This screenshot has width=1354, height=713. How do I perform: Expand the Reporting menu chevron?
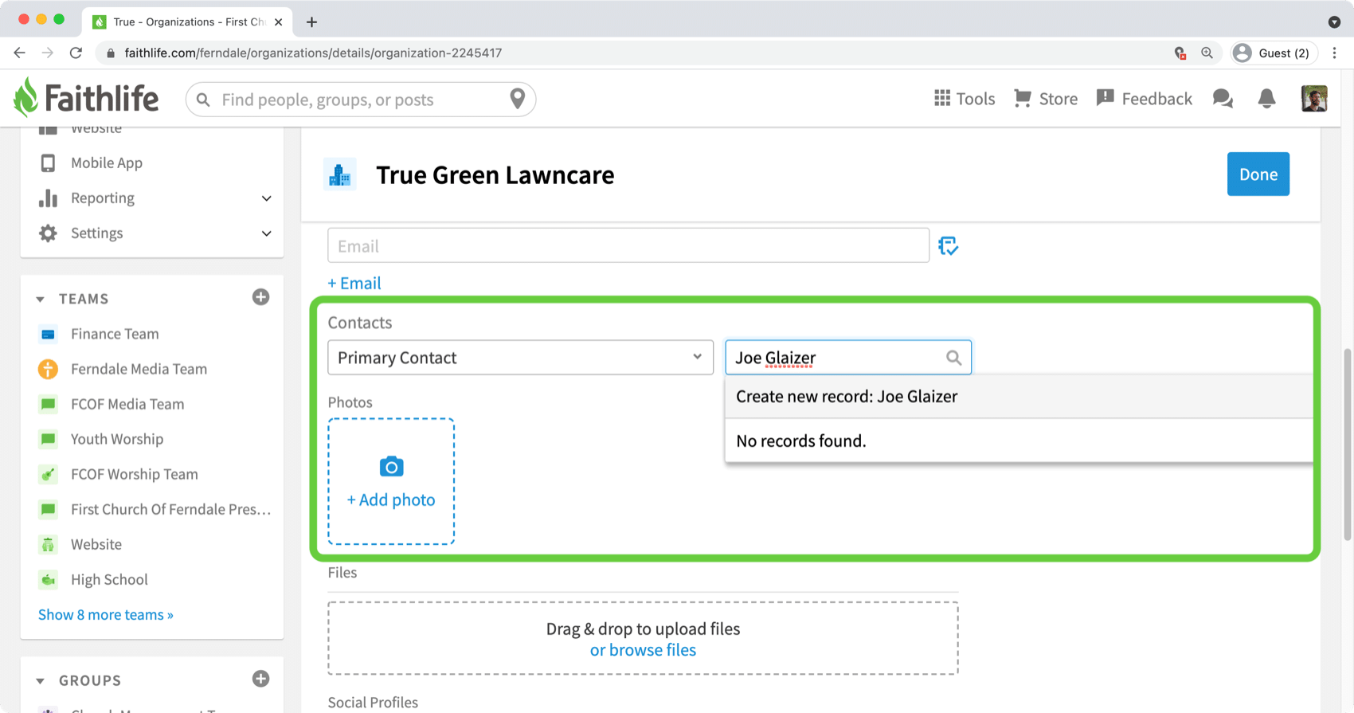click(x=266, y=198)
